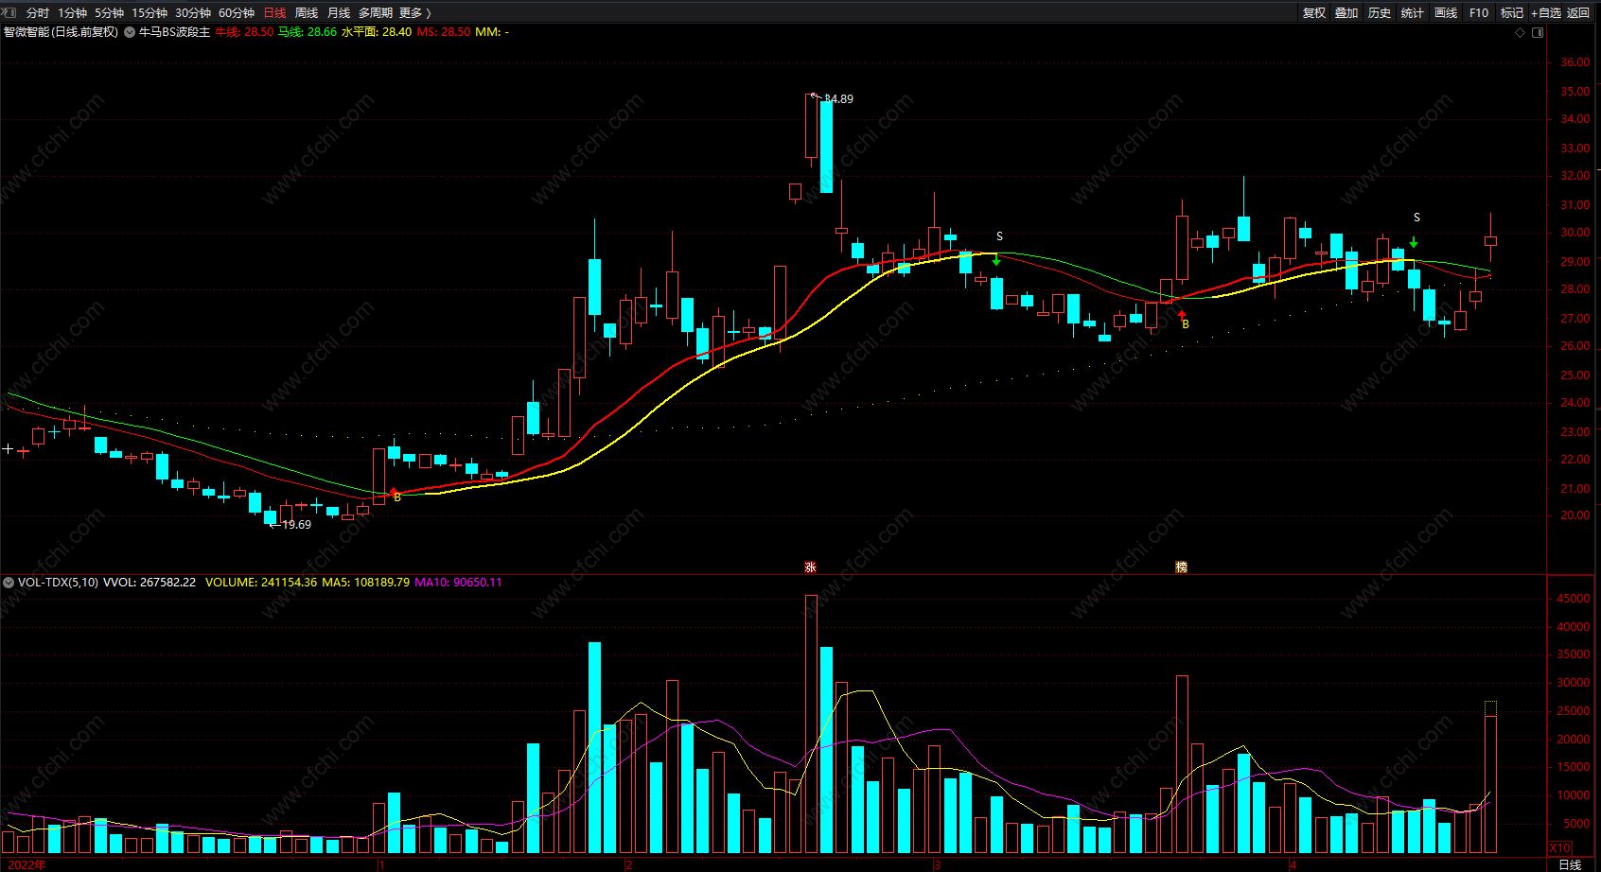Open the VOL-TDX indicator dropdown arrow
The width and height of the screenshot is (1601, 872).
point(9,583)
